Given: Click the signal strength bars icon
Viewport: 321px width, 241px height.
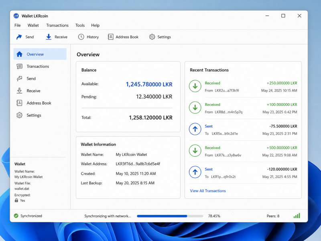Looking at the screenshot, I should tap(297, 216).
